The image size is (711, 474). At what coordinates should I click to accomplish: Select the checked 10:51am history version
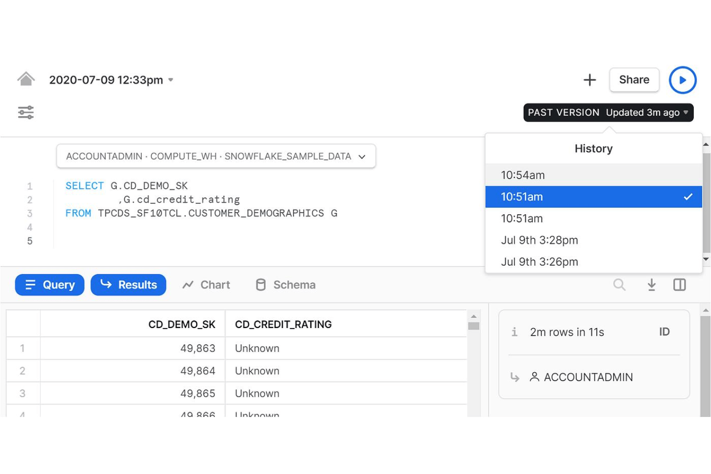[x=594, y=197]
